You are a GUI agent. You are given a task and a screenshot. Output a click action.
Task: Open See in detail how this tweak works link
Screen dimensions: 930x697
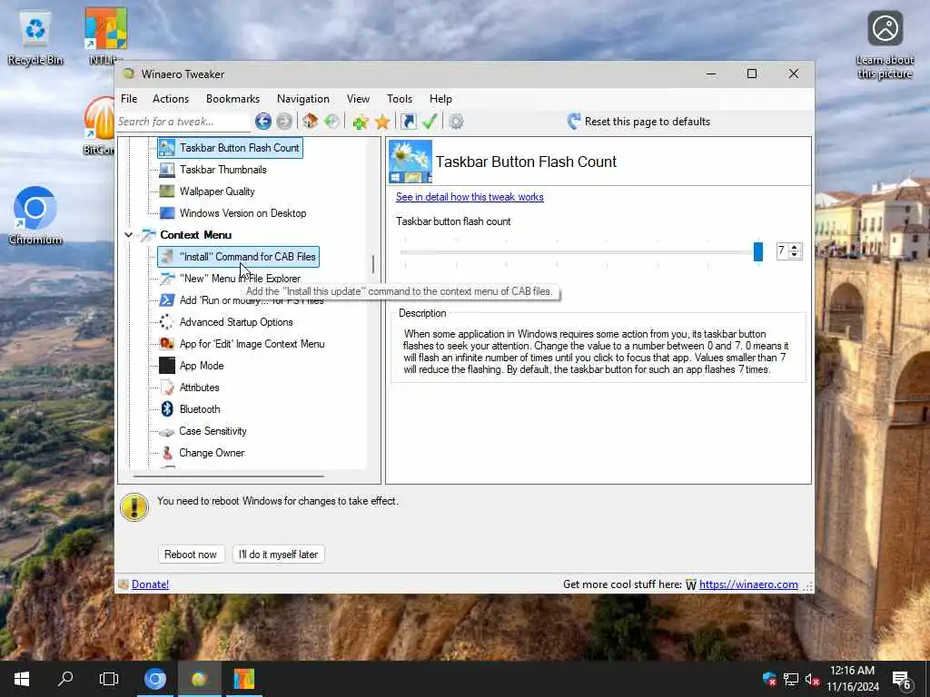[x=470, y=197]
